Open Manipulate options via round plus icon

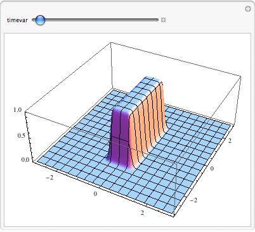pos(248,9)
